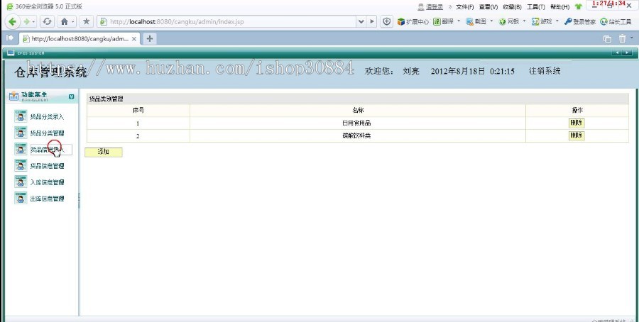
Task: Click the address bar URL field
Action: pos(226,21)
